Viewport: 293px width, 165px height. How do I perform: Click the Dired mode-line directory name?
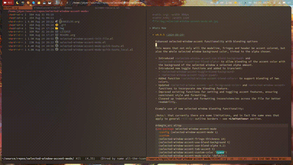pyautogui.click(x=38, y=158)
